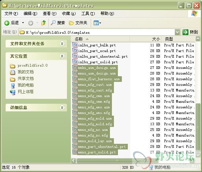202x172 pixels.
Task: Toggle the Folders (文件夹) pane
Action: coord(78,23)
